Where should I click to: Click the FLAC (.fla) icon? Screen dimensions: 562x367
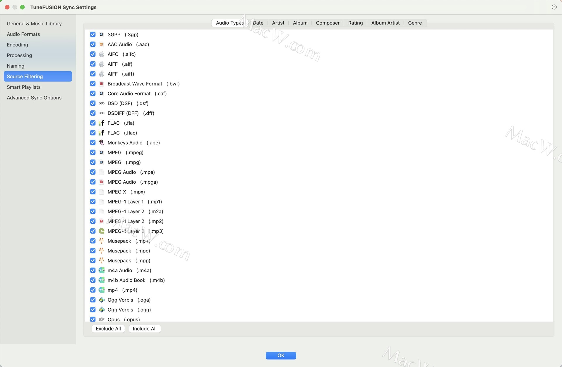[102, 123]
